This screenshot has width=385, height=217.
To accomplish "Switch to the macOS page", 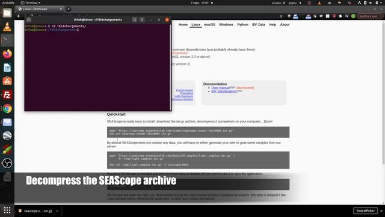I will (x=210, y=25).
